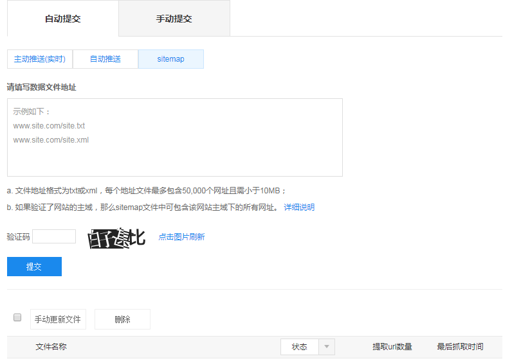
Task: Open the 手动提交 tab
Action: click(174, 19)
